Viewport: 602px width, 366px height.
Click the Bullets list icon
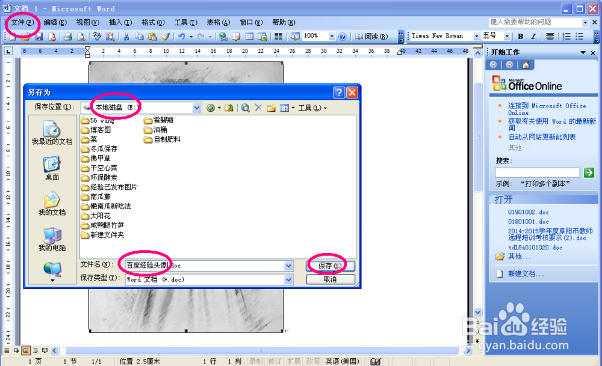(x=579, y=37)
